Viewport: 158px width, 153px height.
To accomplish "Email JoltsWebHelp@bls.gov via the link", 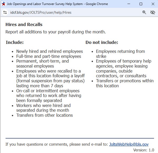I will point(129,144).
